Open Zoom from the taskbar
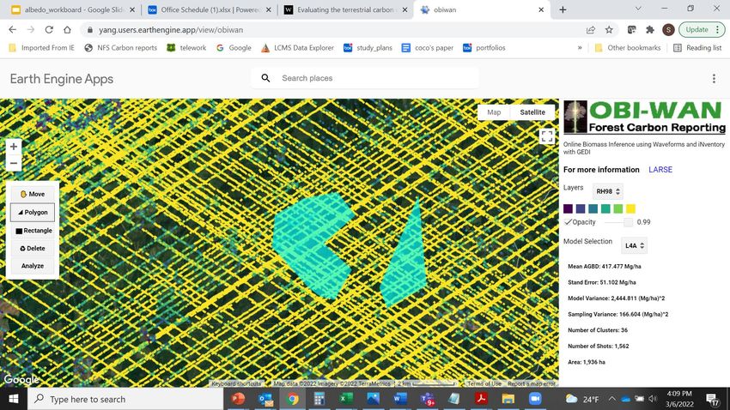The height and width of the screenshot is (410, 730). pos(535,399)
